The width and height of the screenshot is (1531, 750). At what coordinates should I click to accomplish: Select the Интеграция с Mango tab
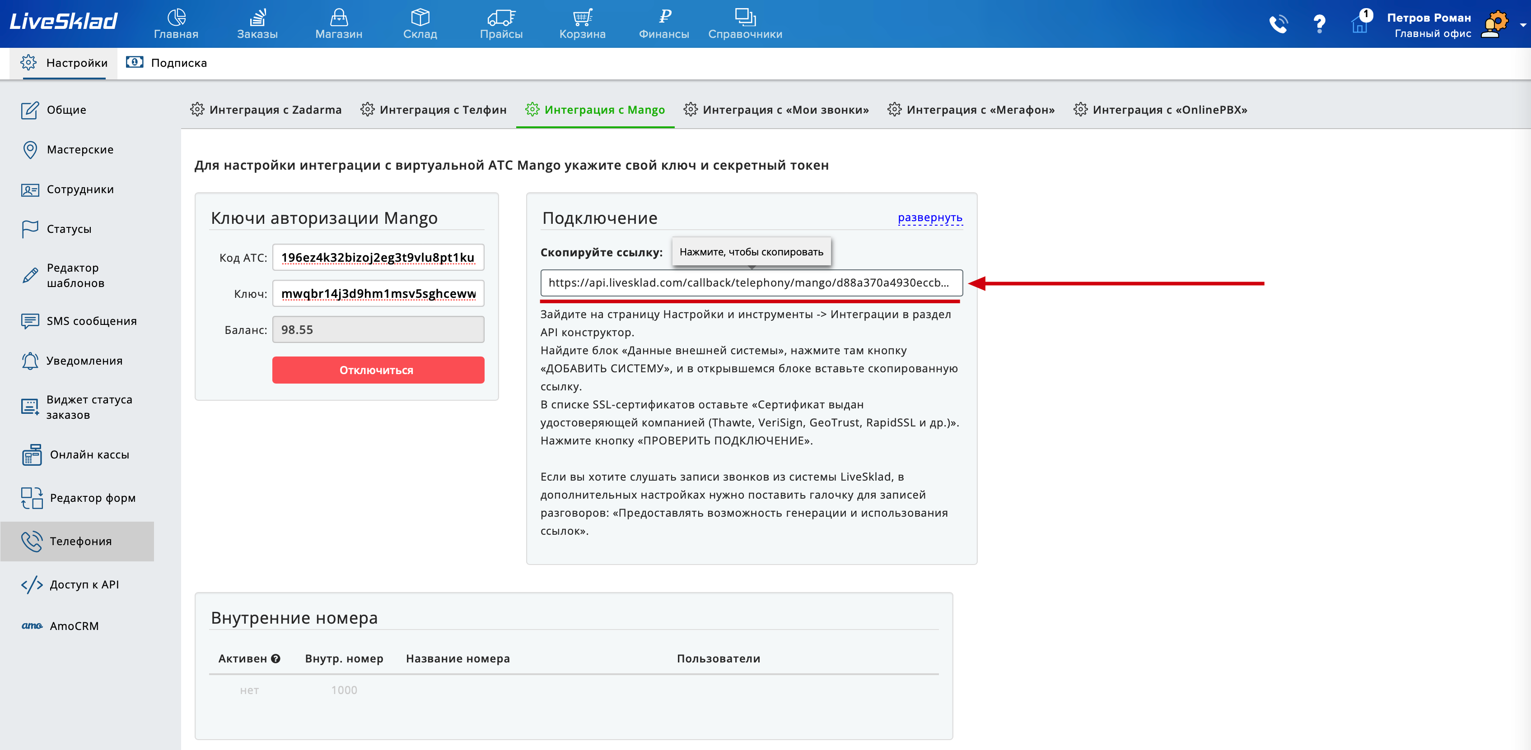click(595, 110)
